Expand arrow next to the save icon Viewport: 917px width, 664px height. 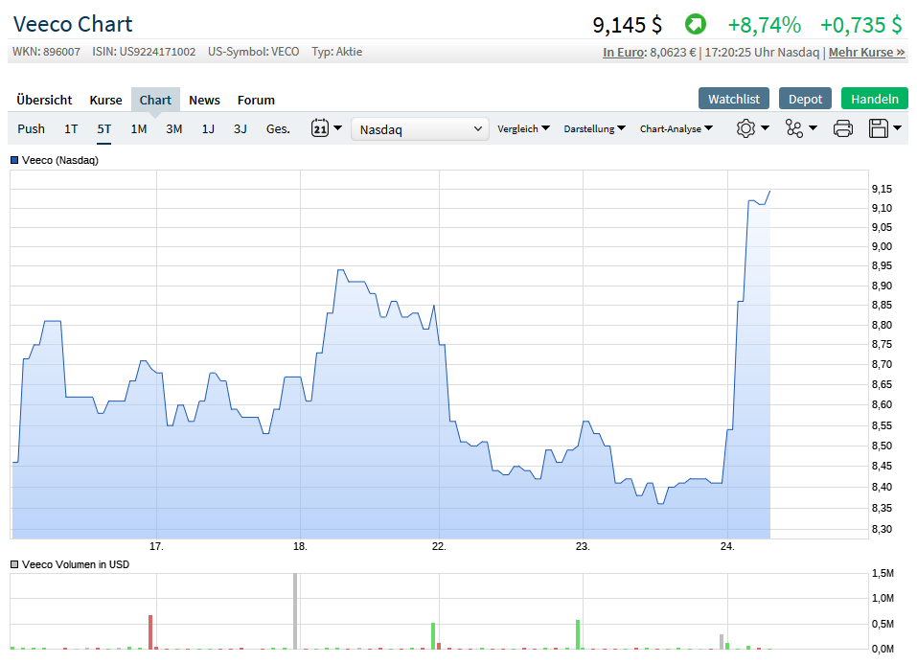897,127
